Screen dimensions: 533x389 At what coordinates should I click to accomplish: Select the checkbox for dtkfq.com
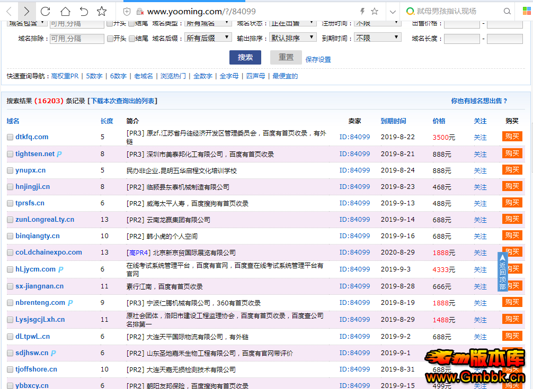tap(10, 137)
